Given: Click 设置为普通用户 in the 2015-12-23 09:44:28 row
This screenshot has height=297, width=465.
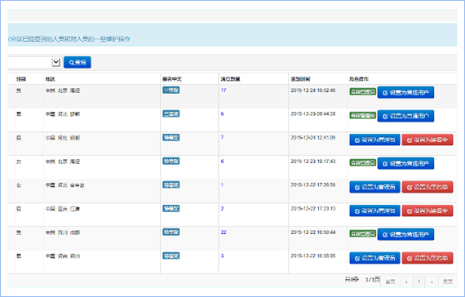Looking at the screenshot, I should [405, 116].
